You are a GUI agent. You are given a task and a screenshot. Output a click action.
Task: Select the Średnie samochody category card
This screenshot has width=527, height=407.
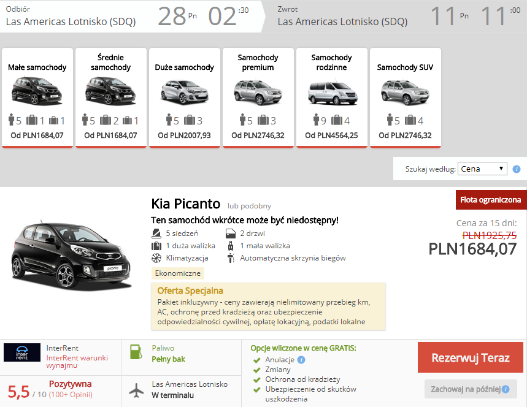111,97
